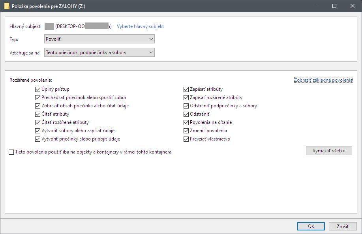
Task: Toggle Zapísať rozšírené atribúty checkbox
Action: [186, 97]
